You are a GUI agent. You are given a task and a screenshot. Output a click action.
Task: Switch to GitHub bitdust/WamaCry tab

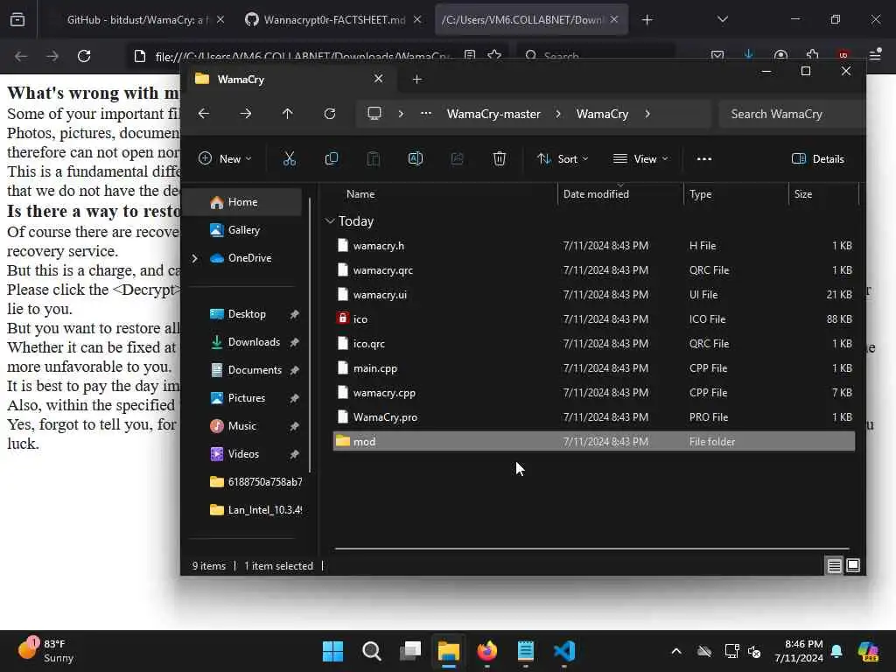tap(137, 20)
